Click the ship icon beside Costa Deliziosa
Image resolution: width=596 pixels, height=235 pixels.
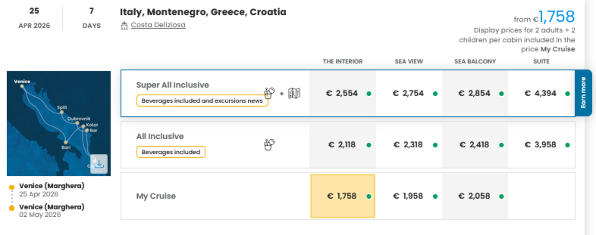[125, 25]
